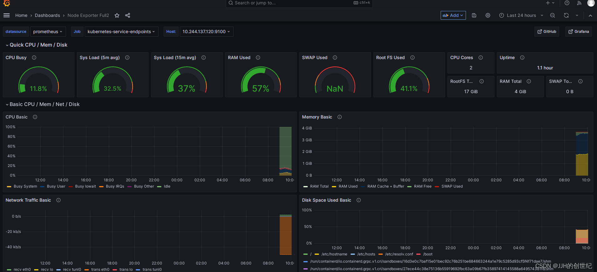Screen dimensions: 597x272
Task: Click Busy Other legend color swatch
Action: (129, 187)
